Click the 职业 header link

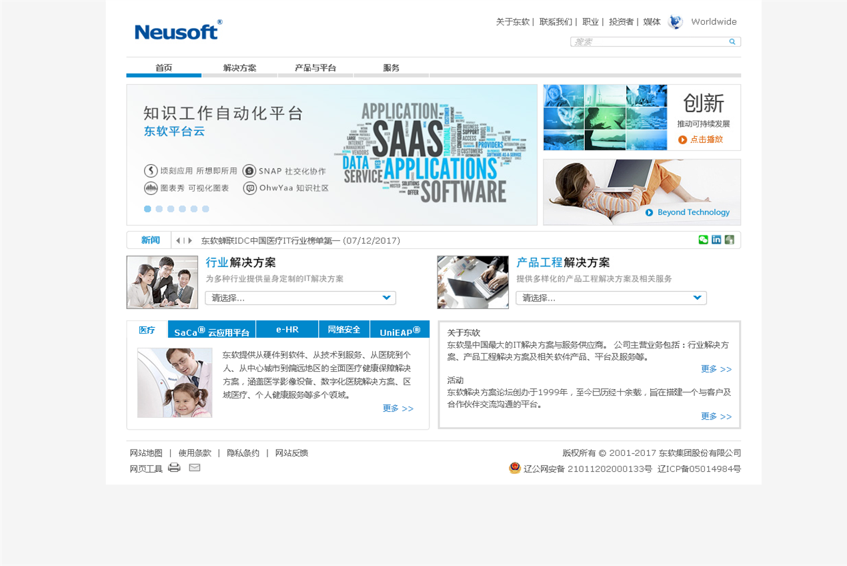(590, 22)
